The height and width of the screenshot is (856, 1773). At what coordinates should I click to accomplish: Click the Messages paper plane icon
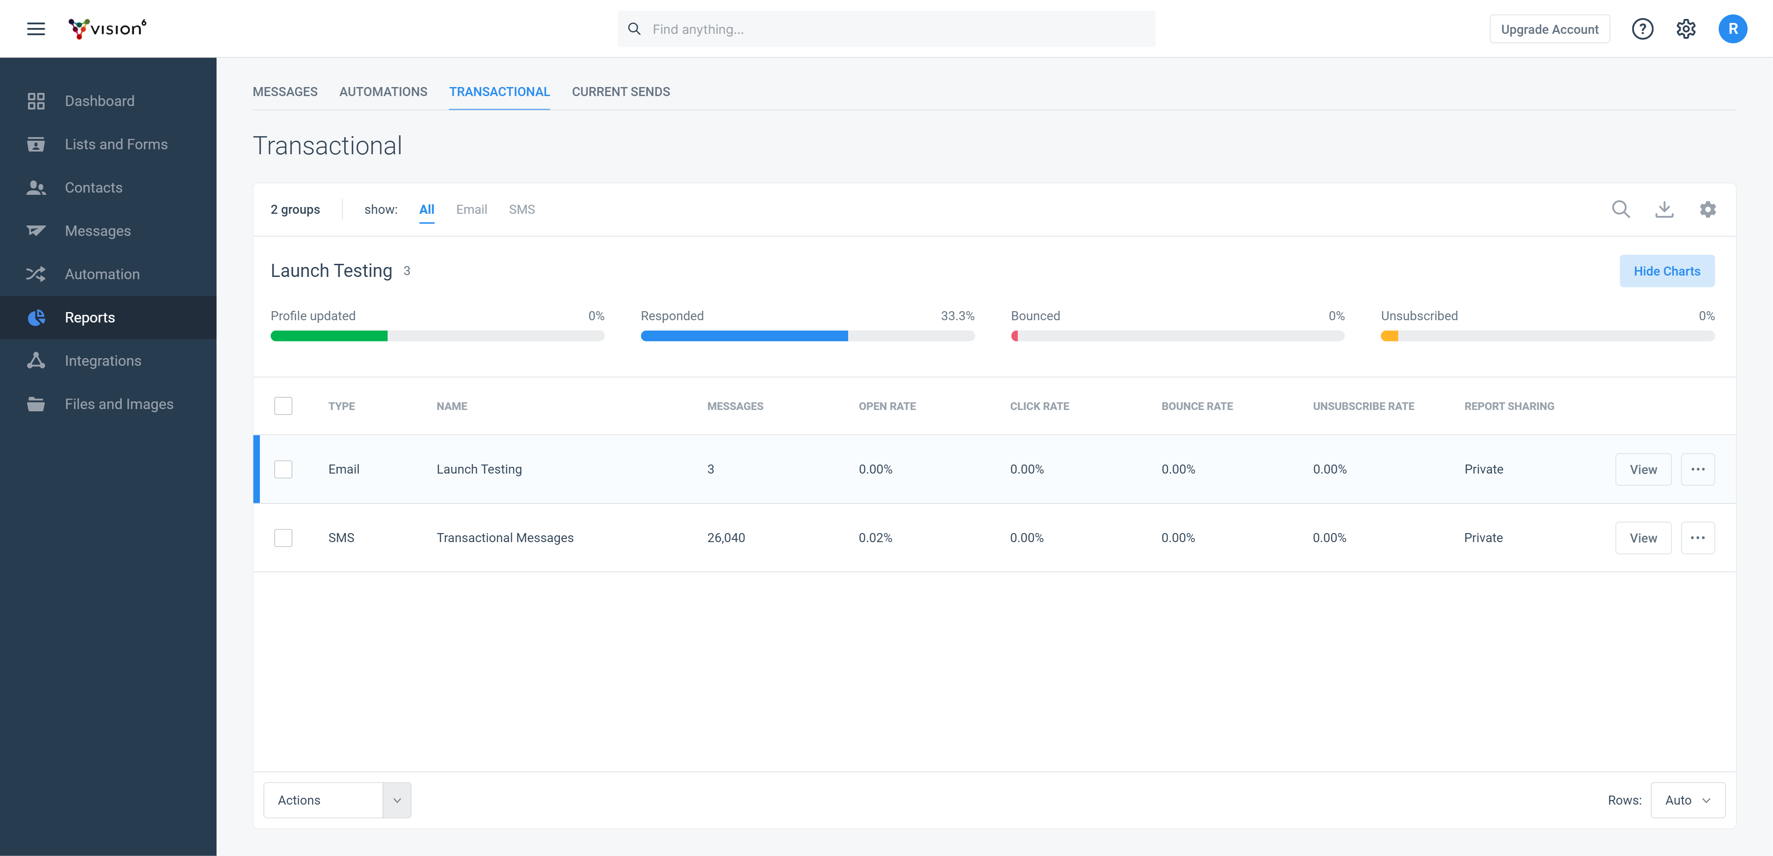(36, 230)
